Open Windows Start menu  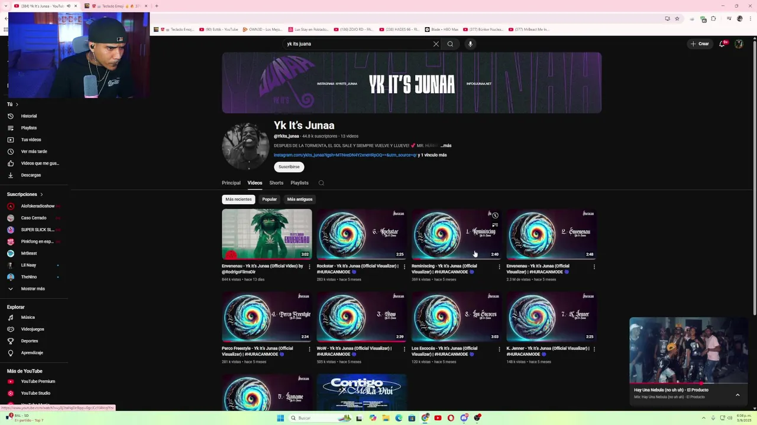coord(280,418)
